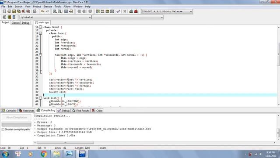Click the Compile toolbar icon with colored squares
This screenshot has width=280, height=158.
(x=98, y=11)
